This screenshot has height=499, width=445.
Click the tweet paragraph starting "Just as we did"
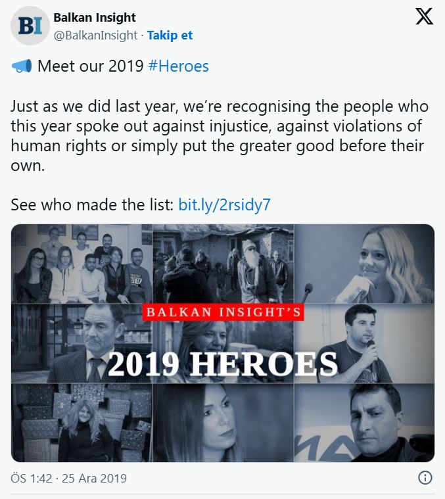pyautogui.click(x=220, y=135)
